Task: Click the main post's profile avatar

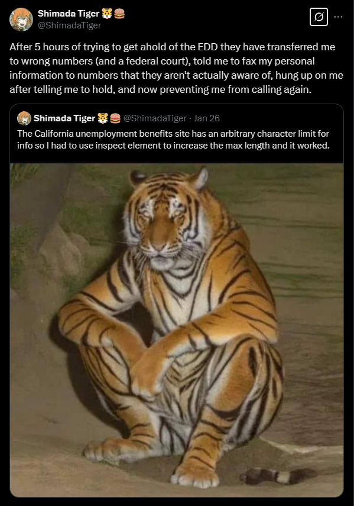Action: [21, 20]
